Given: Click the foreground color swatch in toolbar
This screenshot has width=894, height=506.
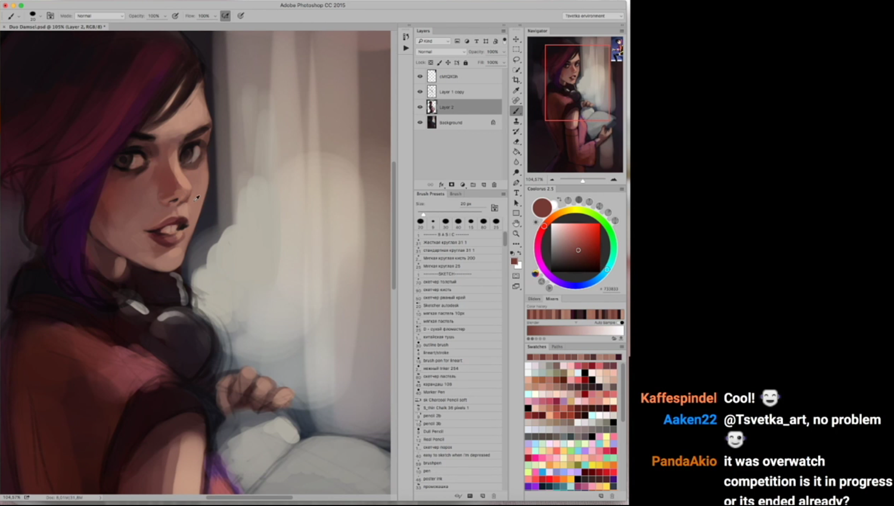Looking at the screenshot, I should (x=514, y=261).
